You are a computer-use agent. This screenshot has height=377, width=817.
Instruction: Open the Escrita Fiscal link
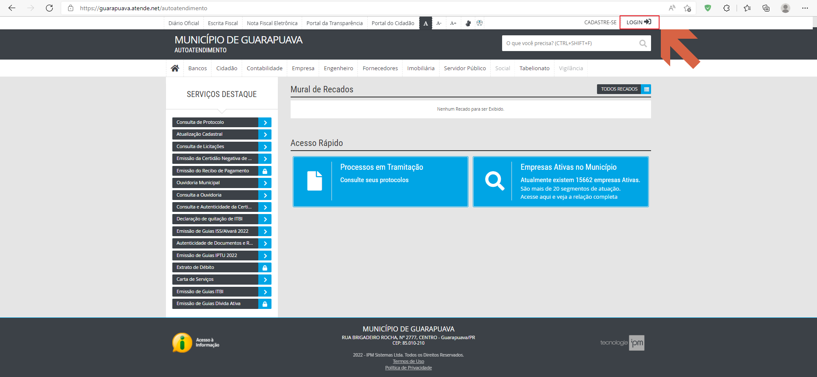click(x=223, y=23)
